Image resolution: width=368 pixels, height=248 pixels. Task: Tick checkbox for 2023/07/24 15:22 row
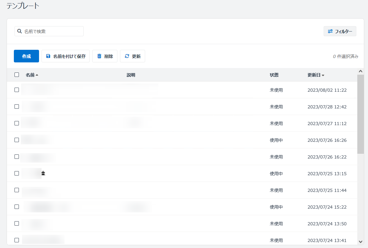click(x=17, y=207)
